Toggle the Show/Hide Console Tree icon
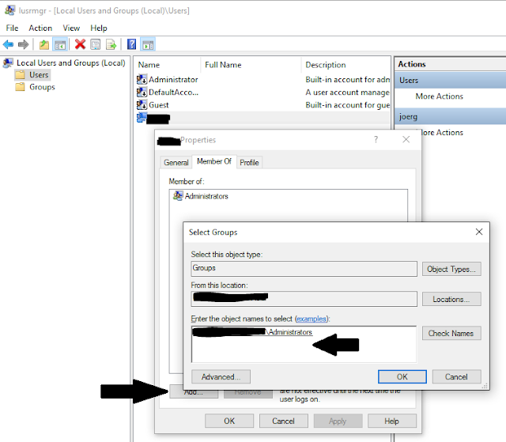 pos(60,44)
